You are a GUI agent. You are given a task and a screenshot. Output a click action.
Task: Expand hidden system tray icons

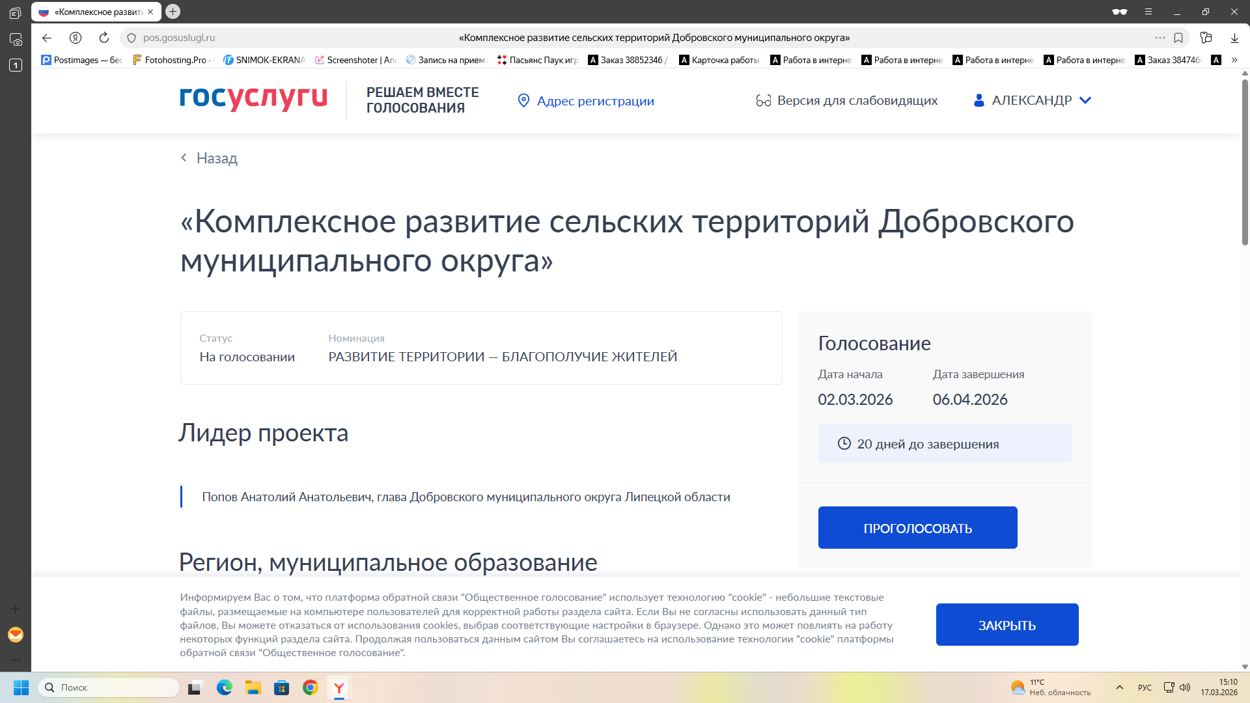pyautogui.click(x=1120, y=687)
